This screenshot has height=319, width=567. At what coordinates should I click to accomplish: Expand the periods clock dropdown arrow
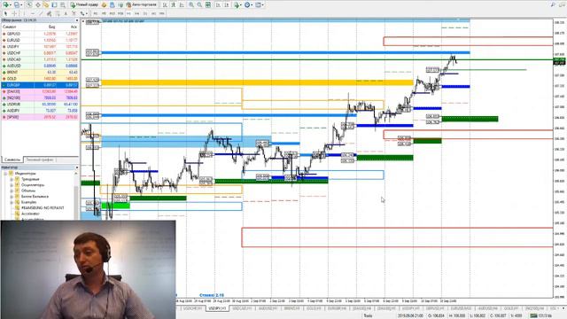pos(252,4)
